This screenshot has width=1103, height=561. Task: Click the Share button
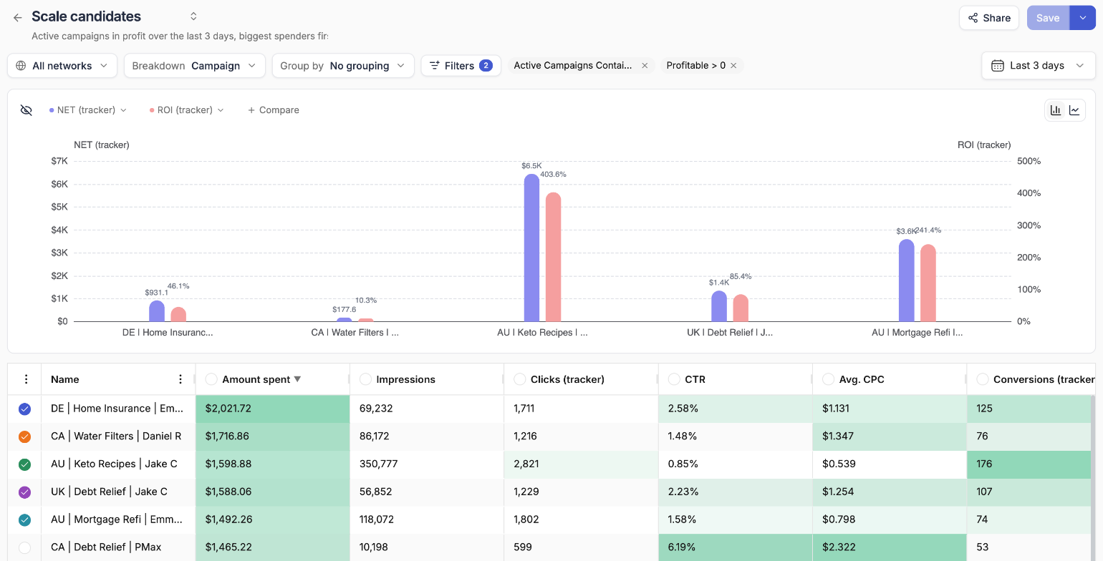pyautogui.click(x=989, y=18)
